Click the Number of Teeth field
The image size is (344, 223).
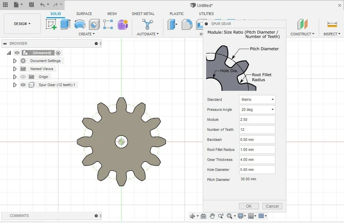click(257, 130)
